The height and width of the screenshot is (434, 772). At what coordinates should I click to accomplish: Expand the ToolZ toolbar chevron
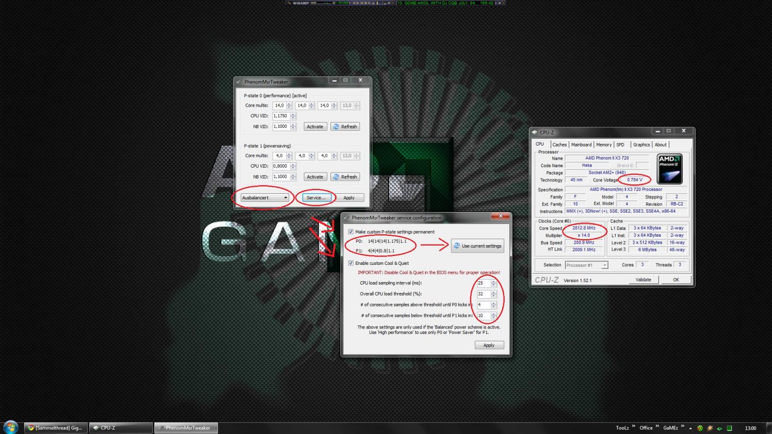coord(634,427)
